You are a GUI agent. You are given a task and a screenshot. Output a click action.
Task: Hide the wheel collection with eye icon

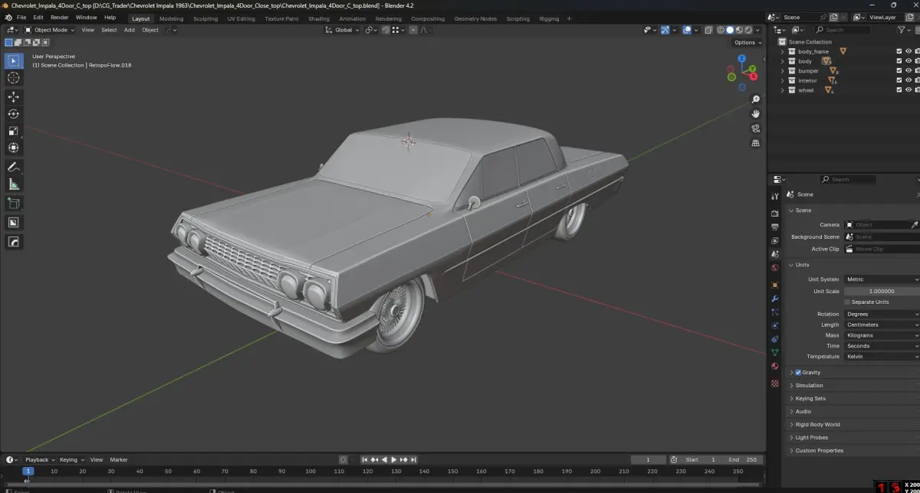(909, 90)
